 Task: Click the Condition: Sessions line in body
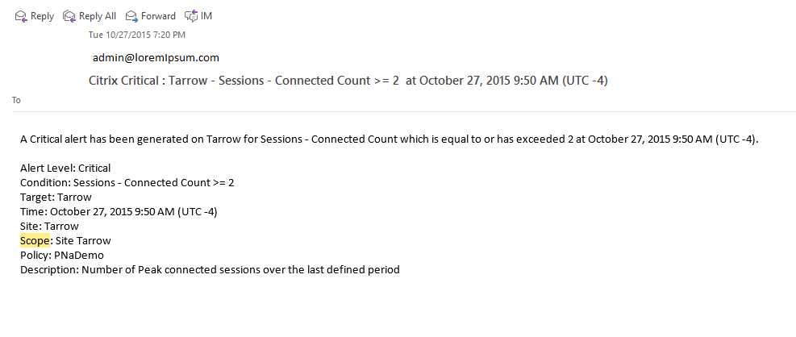click(x=127, y=182)
